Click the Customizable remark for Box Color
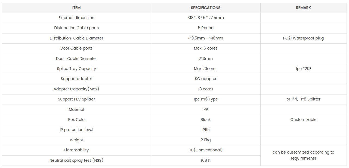349x168 pixels. (303, 120)
